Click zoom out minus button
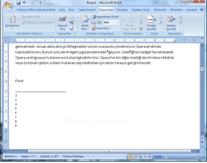207x163 pixels. [166, 156]
